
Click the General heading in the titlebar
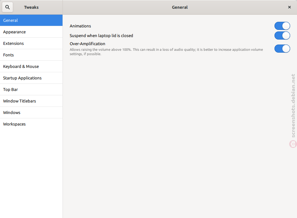pos(179,7)
